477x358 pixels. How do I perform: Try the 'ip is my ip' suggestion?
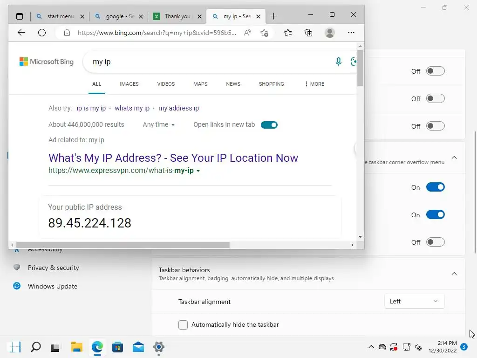pos(91,108)
